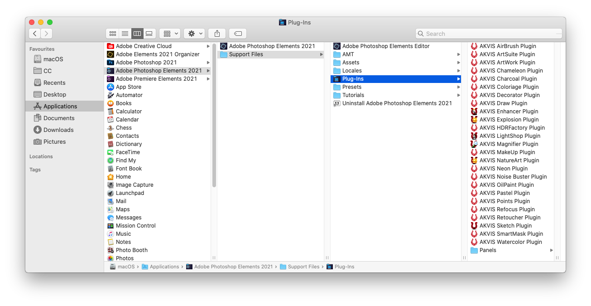591x306 pixels.
Task: Select the App Store icon
Action: tap(111, 87)
